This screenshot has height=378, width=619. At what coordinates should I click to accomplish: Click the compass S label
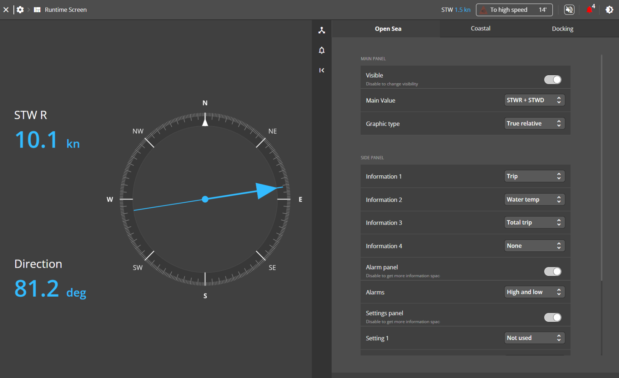tap(205, 296)
